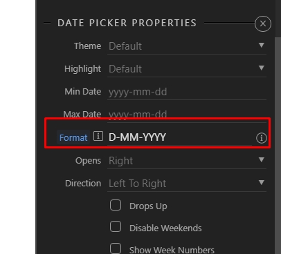Click the Min Date input field
281x254 pixels.
point(187,92)
